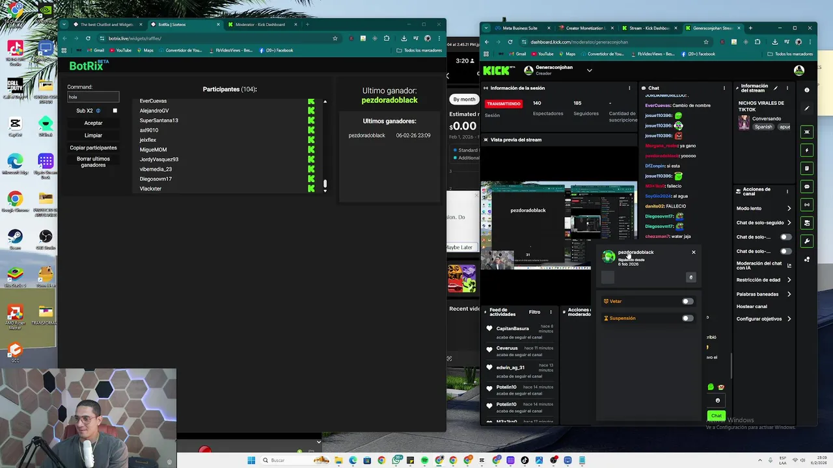Open emoji picker in chat input
833x468 pixels.
pyautogui.click(x=718, y=400)
